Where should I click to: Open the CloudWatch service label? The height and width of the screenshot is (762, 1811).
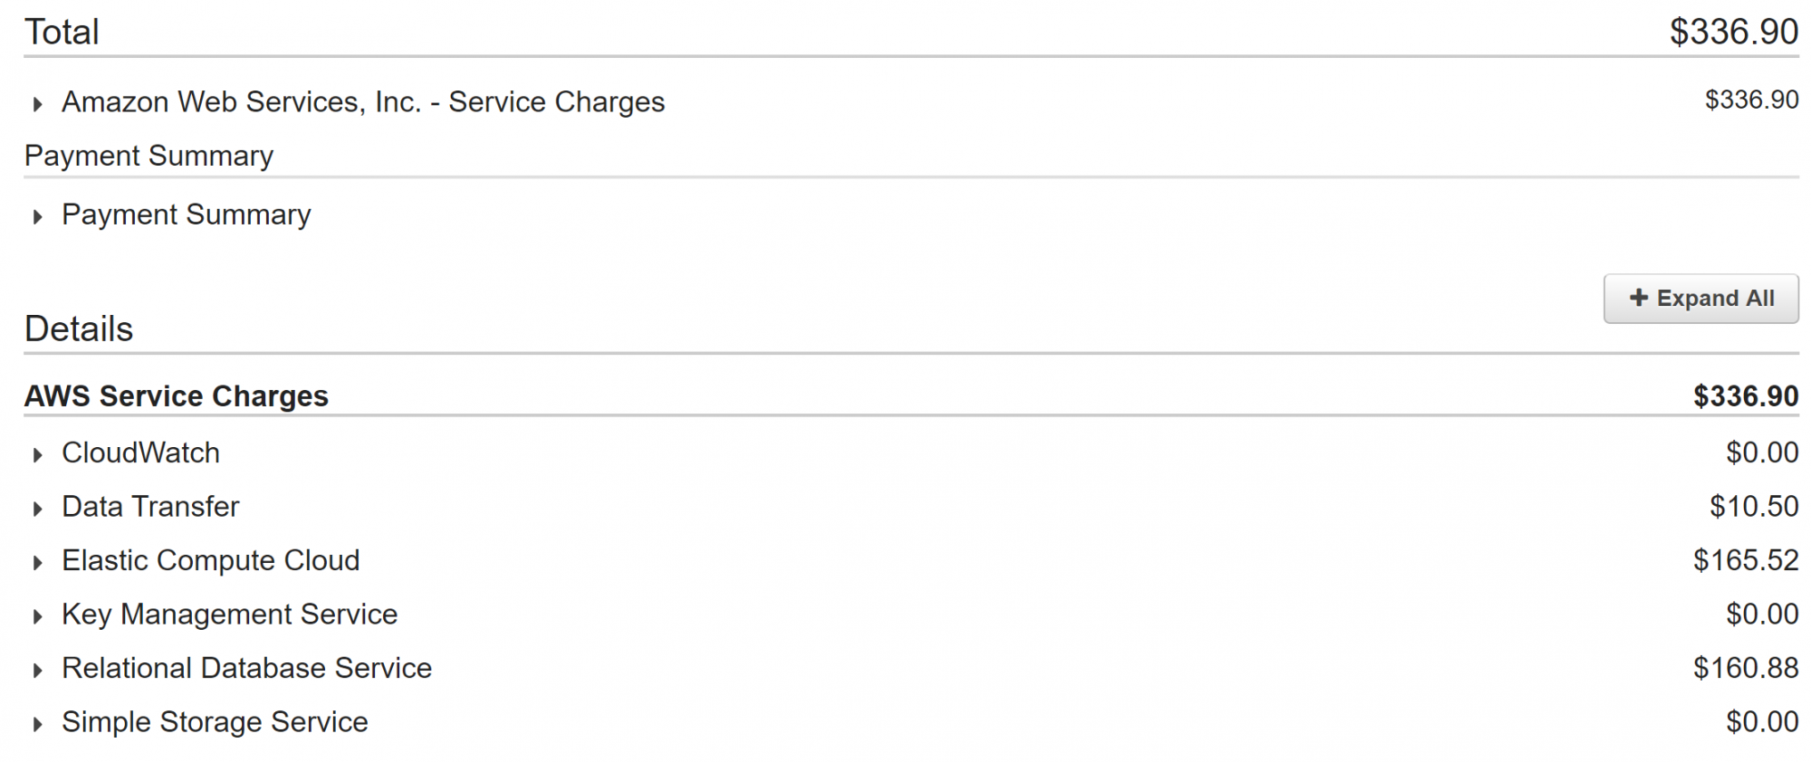coord(140,452)
